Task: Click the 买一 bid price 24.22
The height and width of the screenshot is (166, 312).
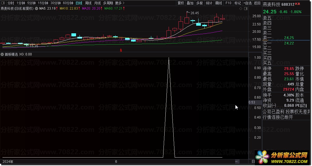Action: pyautogui.click(x=289, y=43)
